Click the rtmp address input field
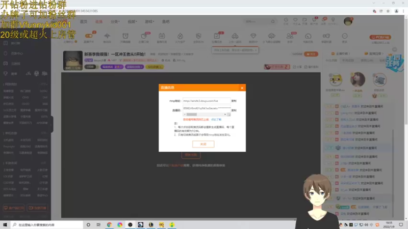Image resolution: width=408 pixels, height=229 pixels. 207,101
